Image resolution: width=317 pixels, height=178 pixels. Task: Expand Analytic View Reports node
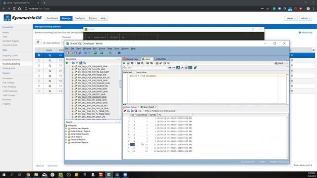pos(66,129)
